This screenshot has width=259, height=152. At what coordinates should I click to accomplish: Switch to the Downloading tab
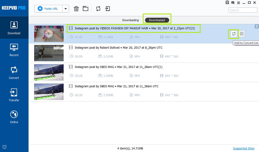pos(130,20)
